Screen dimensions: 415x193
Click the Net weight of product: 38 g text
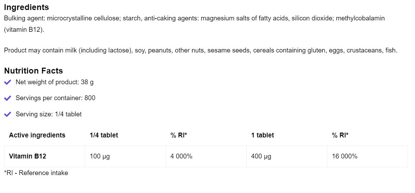click(x=55, y=82)
